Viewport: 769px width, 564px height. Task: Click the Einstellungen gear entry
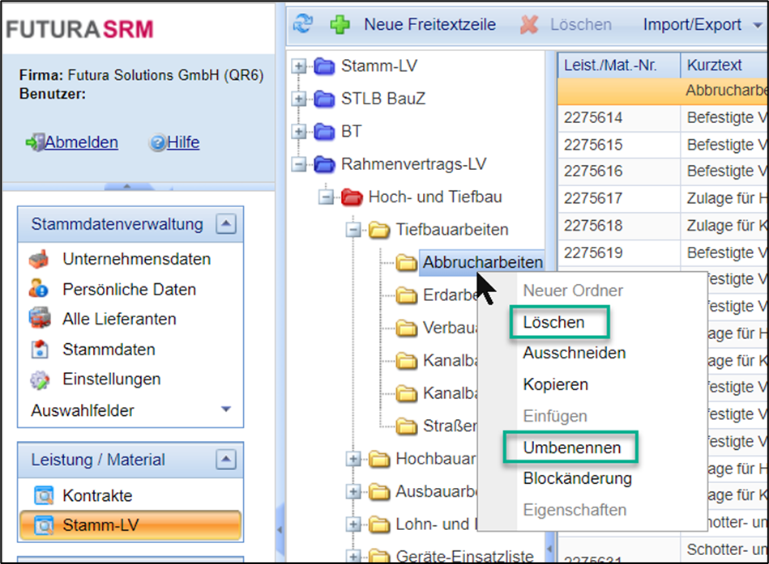(x=111, y=379)
